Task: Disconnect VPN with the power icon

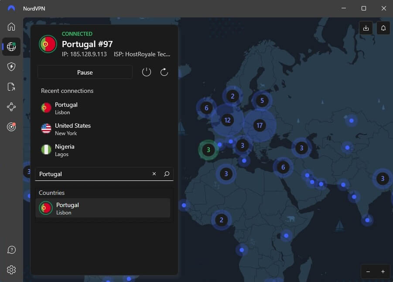Action: [146, 72]
